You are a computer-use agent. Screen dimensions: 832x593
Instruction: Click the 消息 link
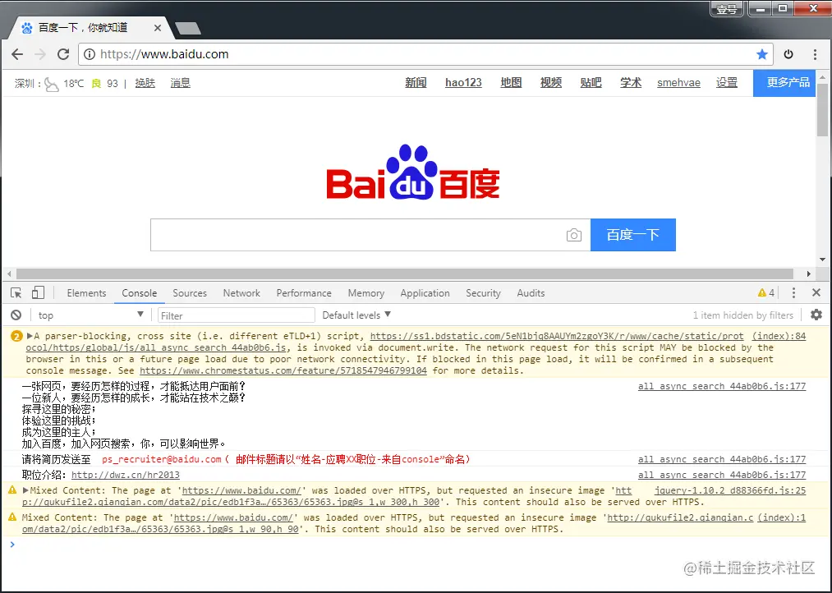click(x=181, y=83)
